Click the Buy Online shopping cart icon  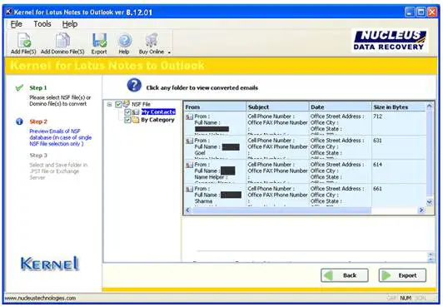pos(152,40)
